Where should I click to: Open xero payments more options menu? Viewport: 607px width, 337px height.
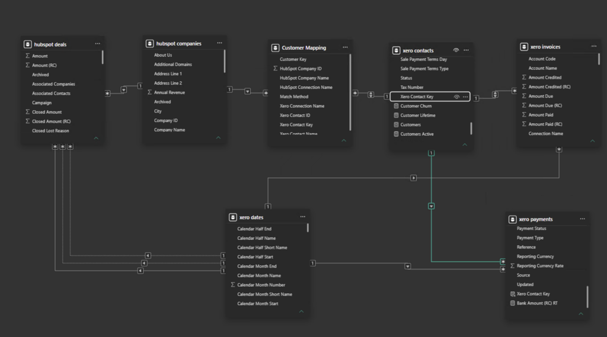(x=582, y=219)
